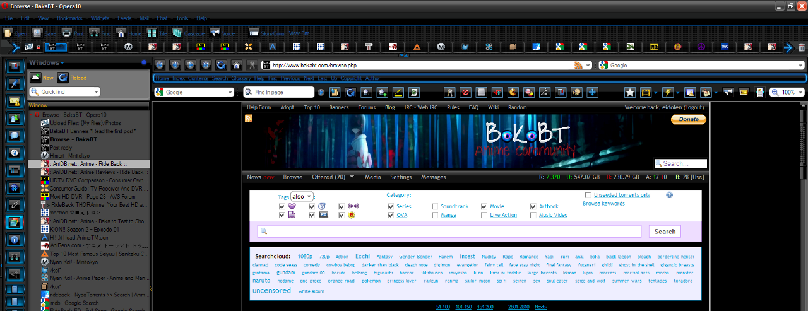Open the Quick find dropdown arrow
808x311 pixels.
[96, 92]
